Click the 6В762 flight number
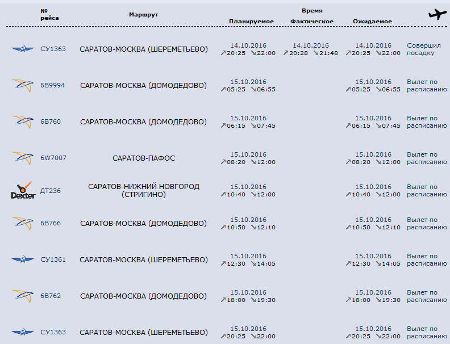 (x=51, y=296)
